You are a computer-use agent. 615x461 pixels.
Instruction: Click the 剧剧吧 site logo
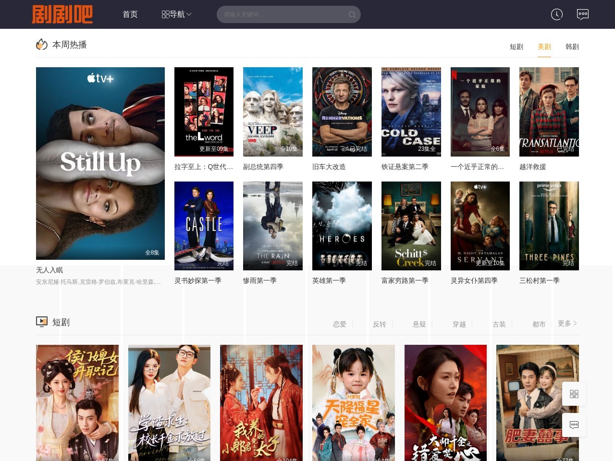point(62,14)
